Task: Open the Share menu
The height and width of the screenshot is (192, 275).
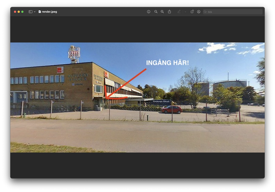Action: click(x=169, y=12)
